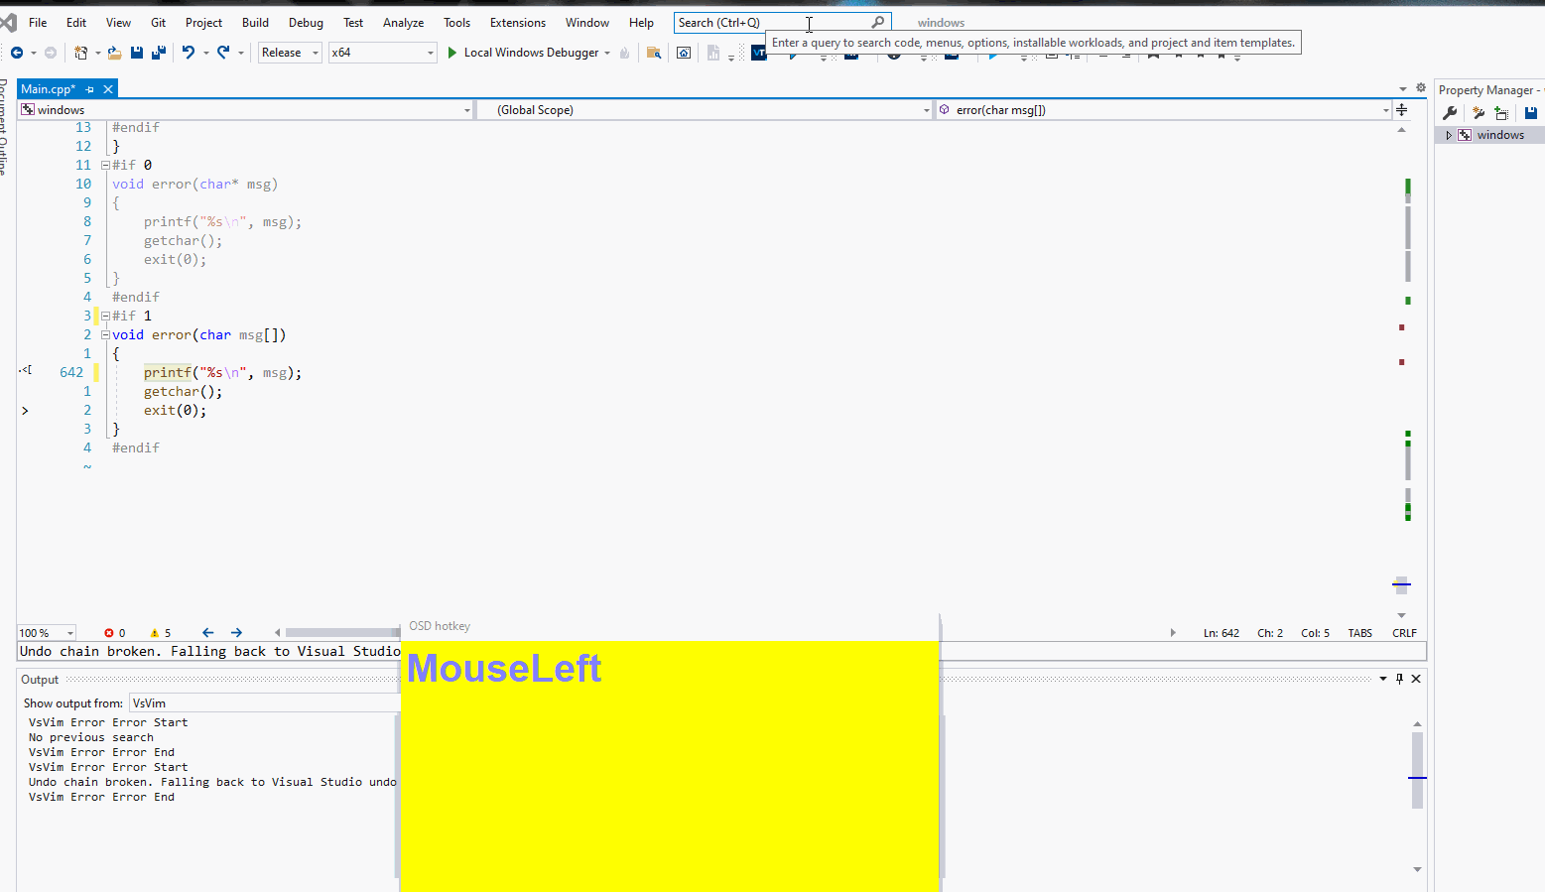Open Find in Files from the toolbar
1545x892 pixels.
654,53
